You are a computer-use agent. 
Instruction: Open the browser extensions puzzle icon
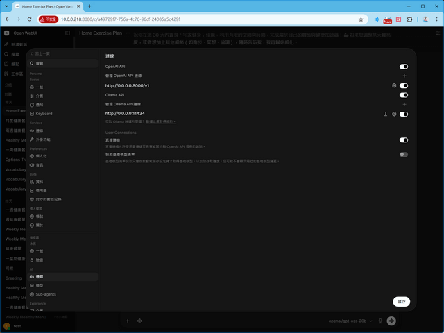click(x=409, y=19)
